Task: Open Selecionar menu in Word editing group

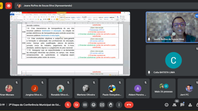Action: click(123, 20)
